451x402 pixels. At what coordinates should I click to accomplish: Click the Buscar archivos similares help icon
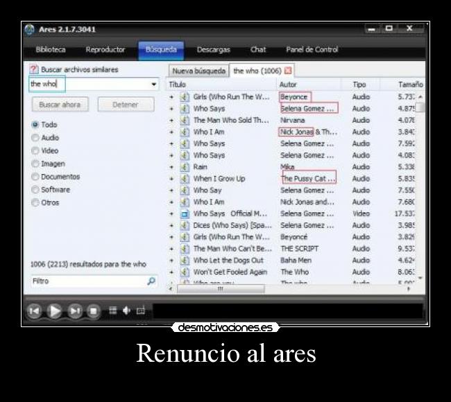[x=34, y=69]
